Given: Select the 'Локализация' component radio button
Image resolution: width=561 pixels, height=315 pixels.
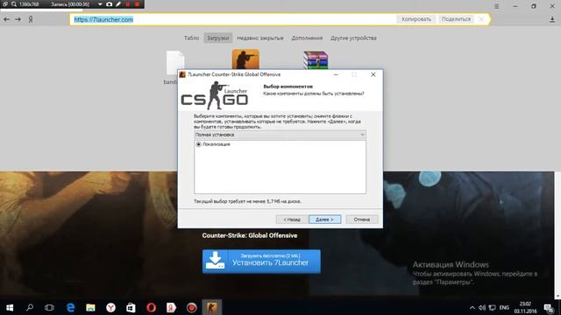Looking at the screenshot, I should 199,144.
